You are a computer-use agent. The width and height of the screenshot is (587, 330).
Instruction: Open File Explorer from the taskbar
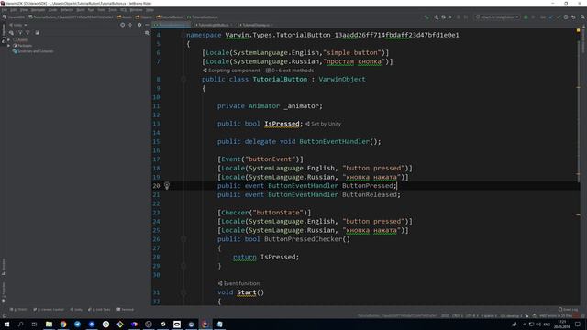pos(49,324)
